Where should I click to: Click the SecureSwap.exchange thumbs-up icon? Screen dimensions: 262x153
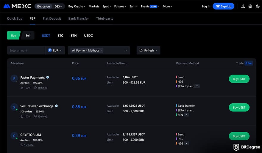[22, 116]
